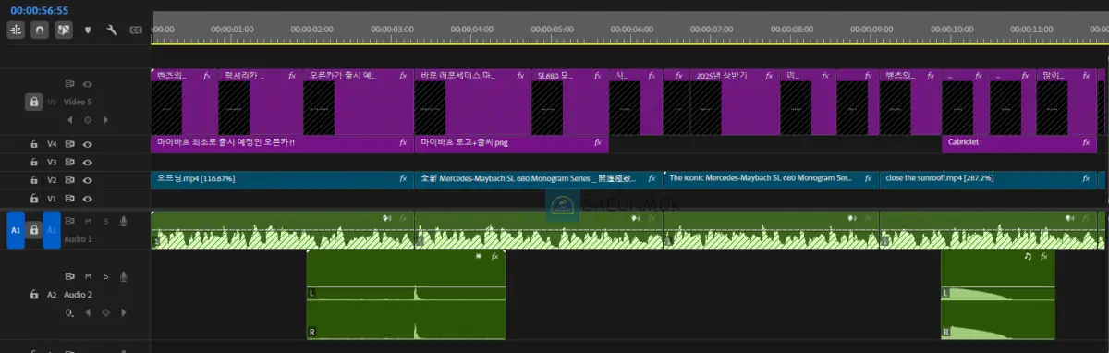Toggle closed captions CC track display
The image size is (1109, 353).
[x=136, y=30]
